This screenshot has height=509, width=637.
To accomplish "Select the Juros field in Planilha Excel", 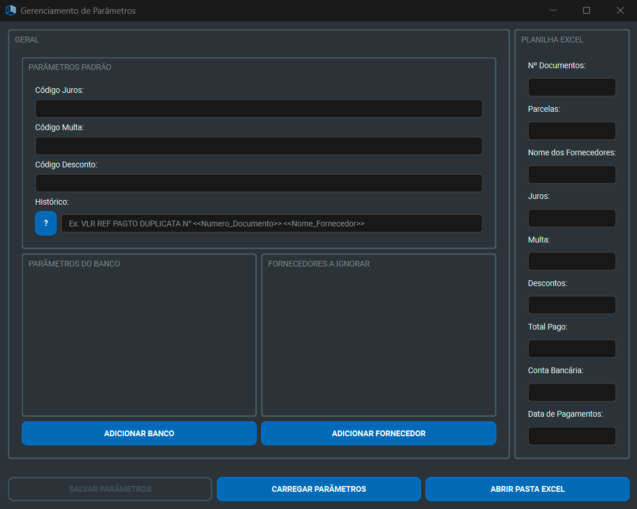I will tap(572, 218).
